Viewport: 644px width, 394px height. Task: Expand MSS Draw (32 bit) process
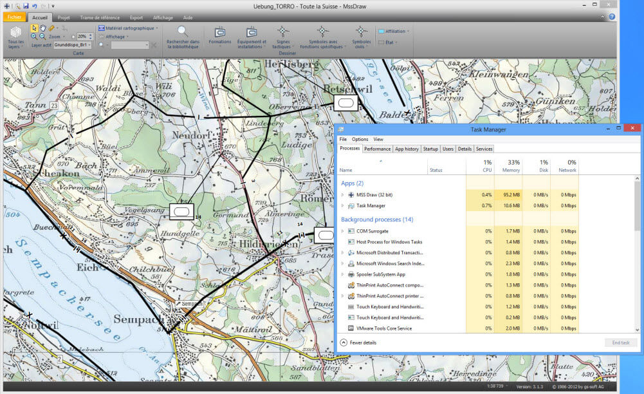[x=342, y=194]
